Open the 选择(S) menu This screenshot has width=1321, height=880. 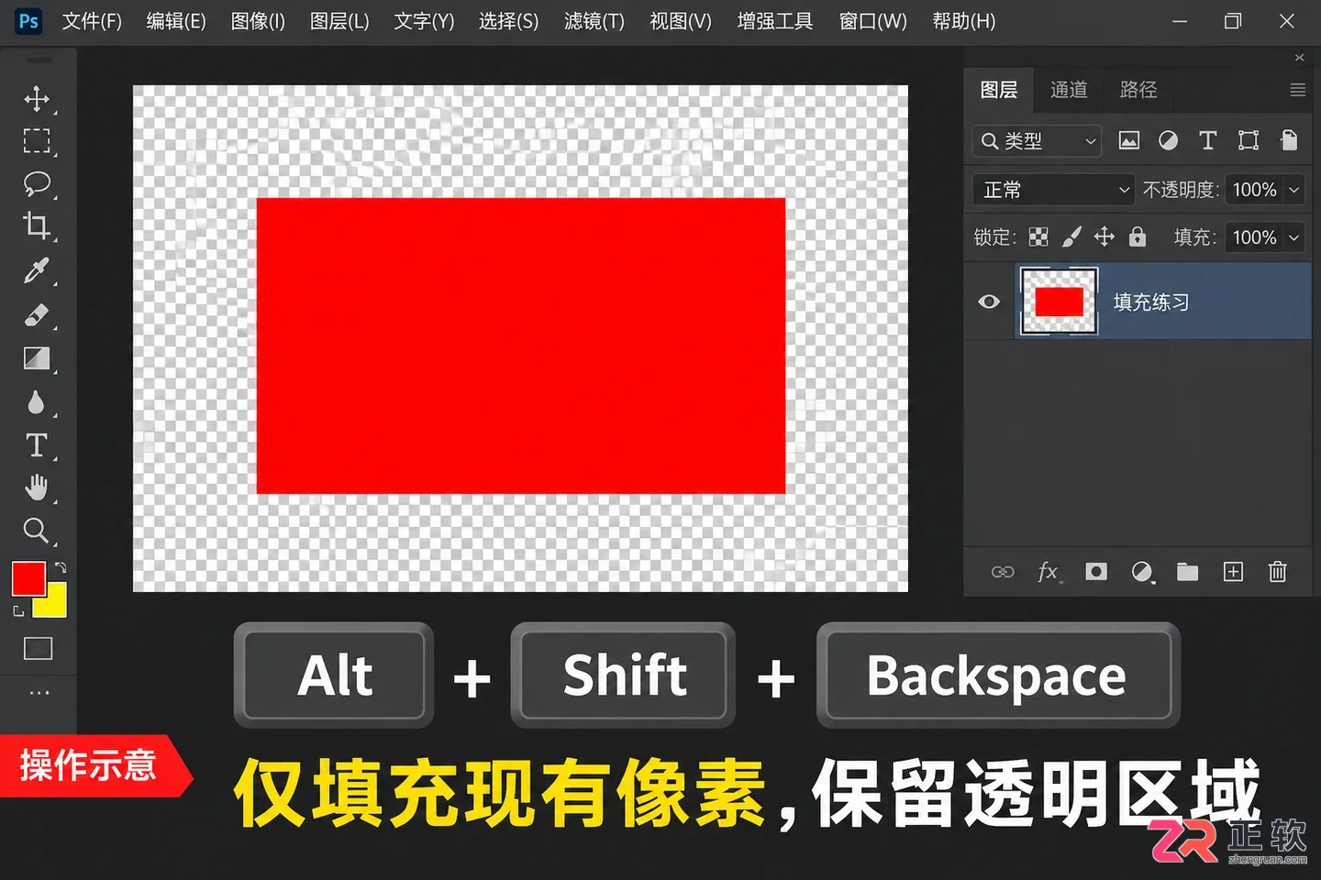coord(508,21)
